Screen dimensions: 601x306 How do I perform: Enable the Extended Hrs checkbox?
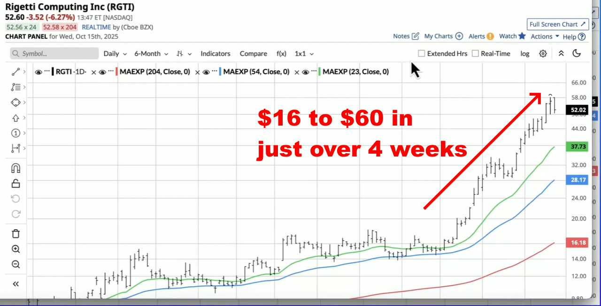pyautogui.click(x=422, y=53)
